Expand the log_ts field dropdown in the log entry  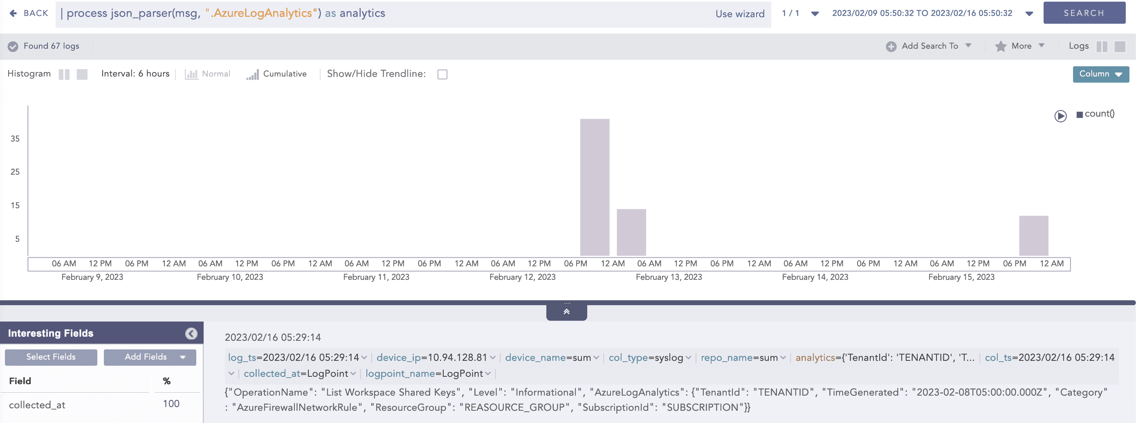tap(364, 358)
